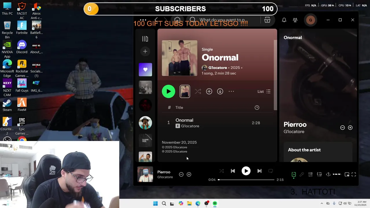Collapse Your Library sidebar icon
Viewport: 370px width, 208px height.
click(x=145, y=39)
